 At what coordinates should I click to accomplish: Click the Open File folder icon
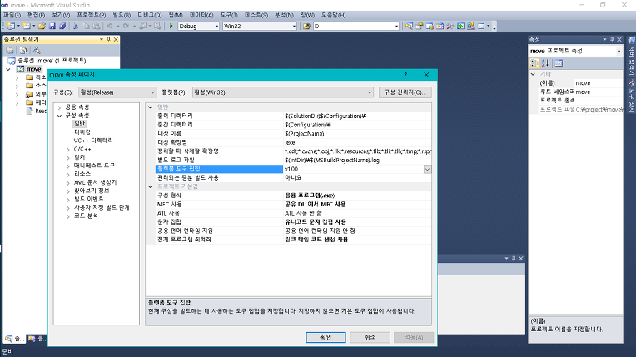pos(42,26)
